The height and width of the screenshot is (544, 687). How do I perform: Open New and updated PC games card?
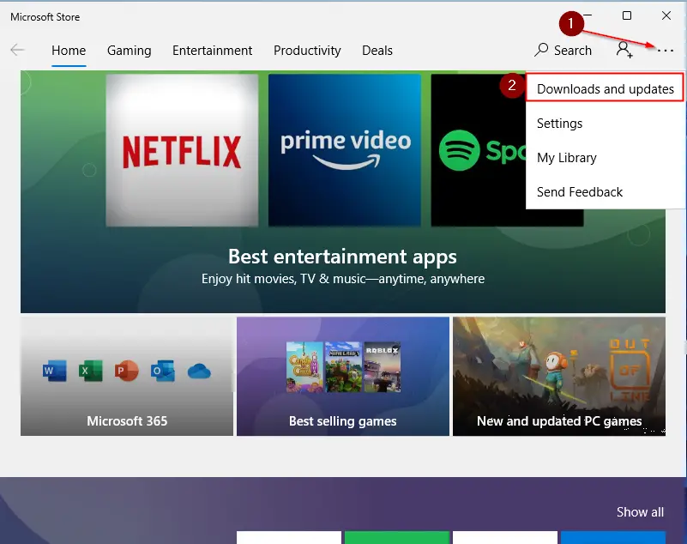coord(559,376)
